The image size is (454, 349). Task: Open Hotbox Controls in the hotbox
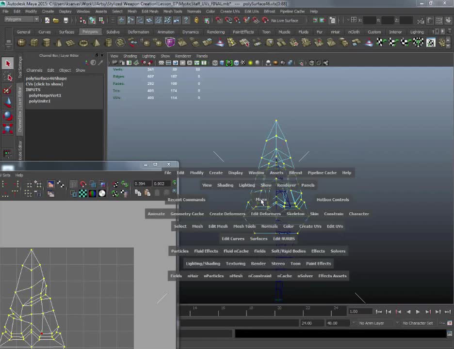click(x=333, y=200)
